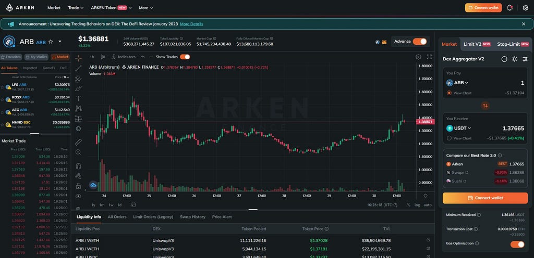534x258 pixels.
Task: Open the go-to-date calendar icon below chart
Action: (133, 205)
